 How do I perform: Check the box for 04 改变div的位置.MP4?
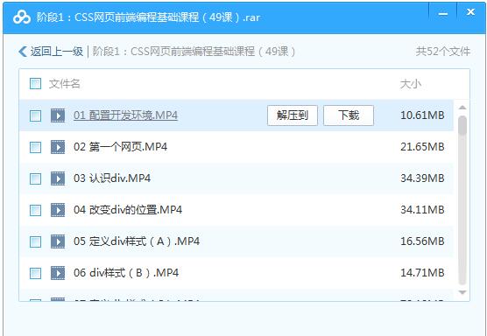tap(35, 210)
